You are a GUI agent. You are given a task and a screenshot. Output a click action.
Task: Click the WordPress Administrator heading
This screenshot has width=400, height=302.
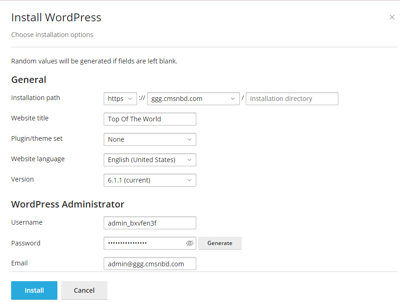68,204
